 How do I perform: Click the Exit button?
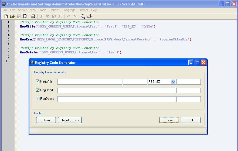[x=191, y=120]
